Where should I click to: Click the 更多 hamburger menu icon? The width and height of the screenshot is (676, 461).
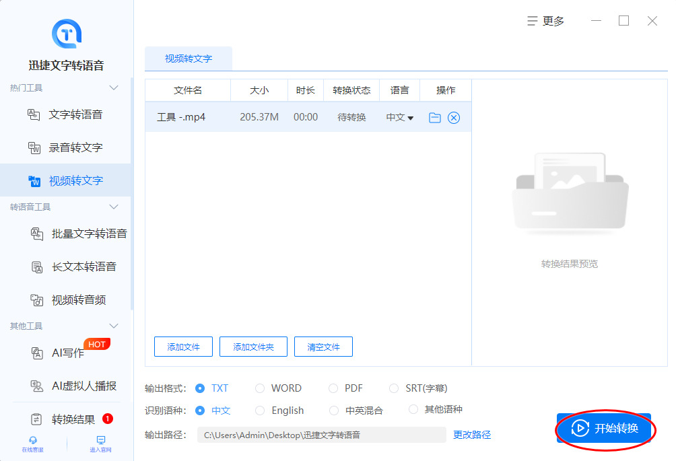click(533, 21)
